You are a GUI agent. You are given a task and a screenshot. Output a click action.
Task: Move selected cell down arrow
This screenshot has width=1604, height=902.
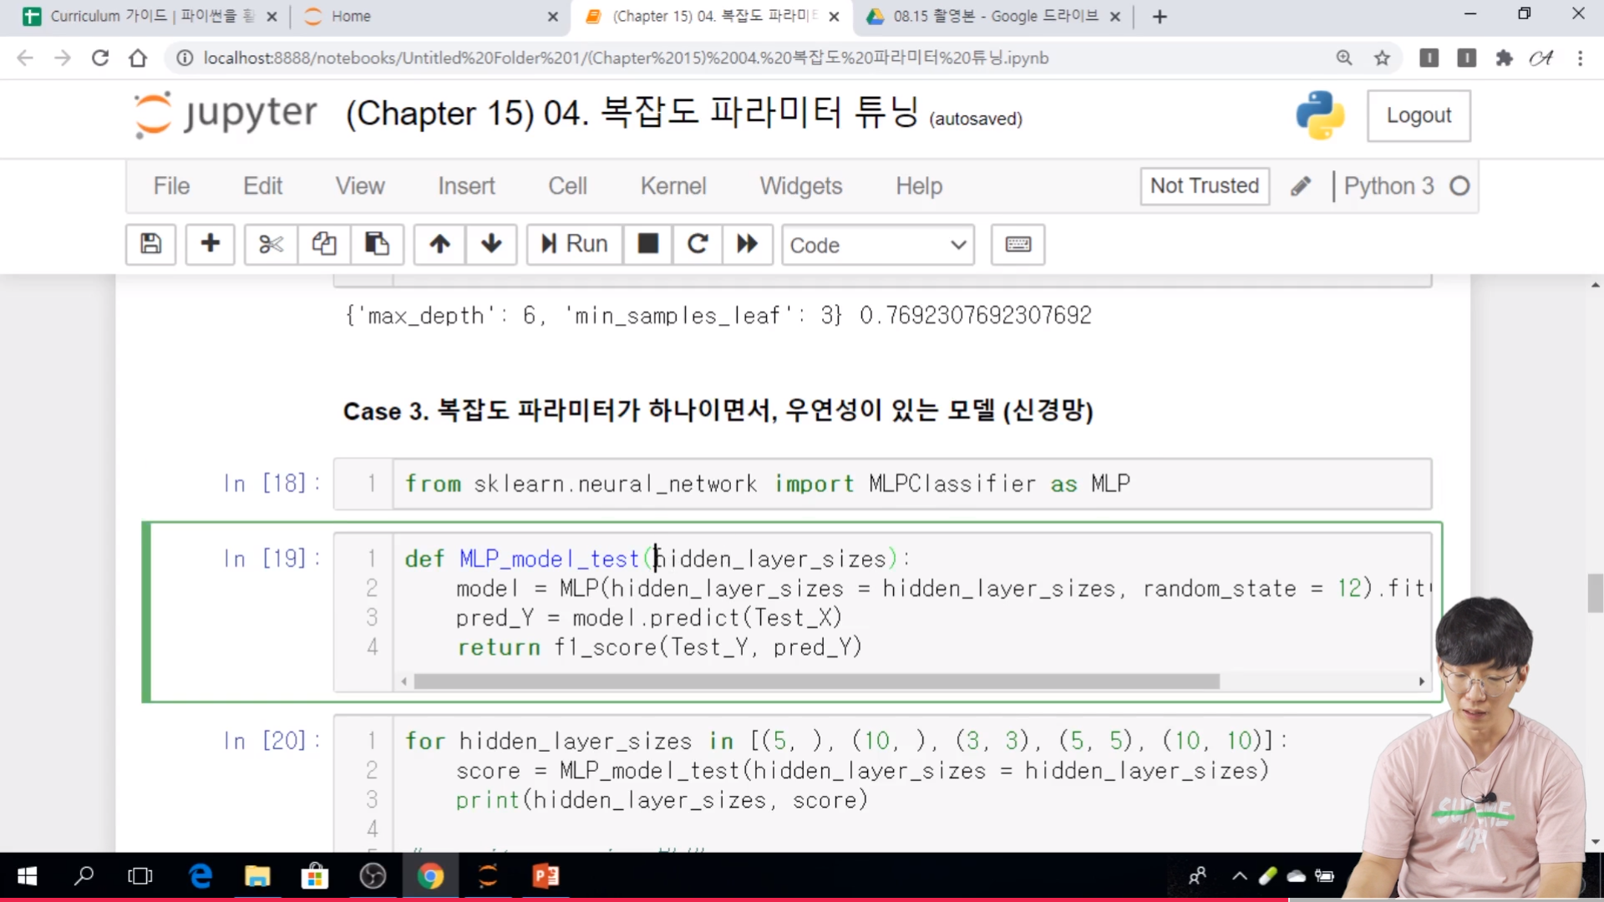tap(491, 244)
